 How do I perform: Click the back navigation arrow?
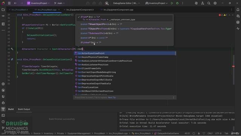coord(15,3)
